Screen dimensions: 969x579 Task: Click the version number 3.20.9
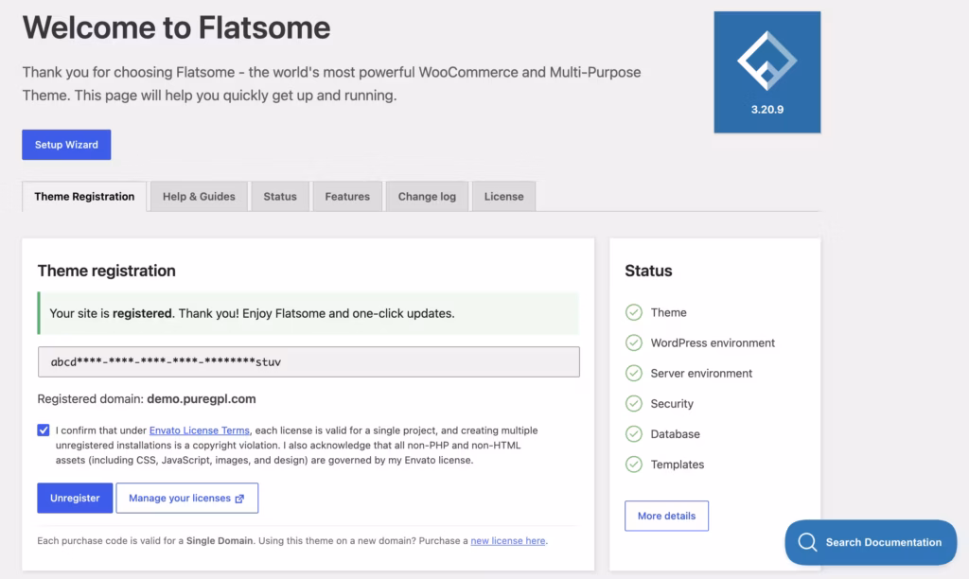point(766,110)
